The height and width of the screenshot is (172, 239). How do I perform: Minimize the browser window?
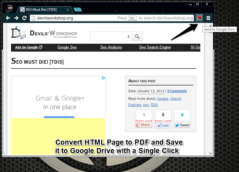[x=190, y=4]
